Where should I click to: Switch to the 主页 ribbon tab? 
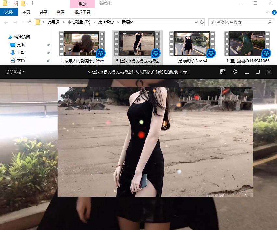point(26,12)
